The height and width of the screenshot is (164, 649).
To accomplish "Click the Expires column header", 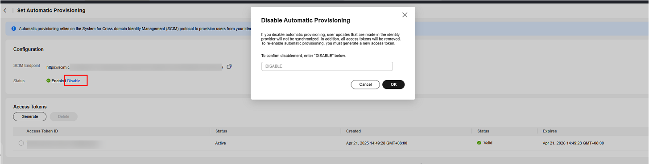I will pos(550,131).
